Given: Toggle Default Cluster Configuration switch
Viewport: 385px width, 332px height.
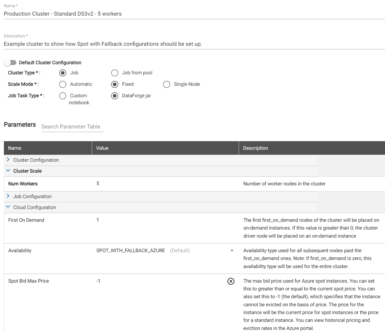Looking at the screenshot, I should (x=10, y=63).
